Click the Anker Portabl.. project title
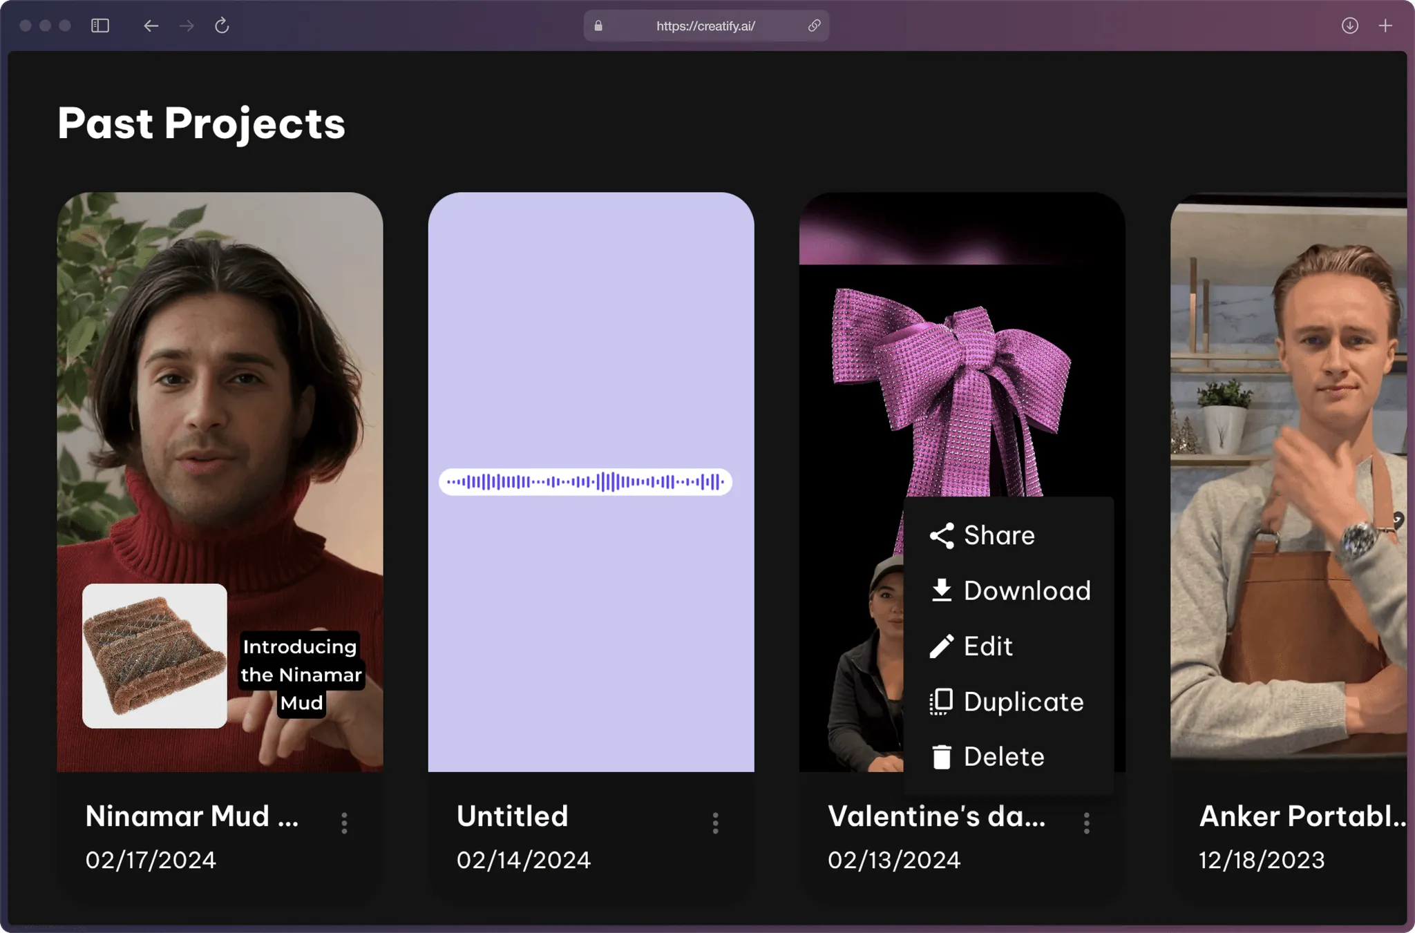1415x933 pixels. coord(1303,816)
